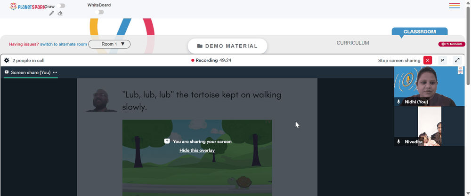This screenshot has height=196, width=471.
Task: Select the eraser tool
Action: click(x=60, y=13)
